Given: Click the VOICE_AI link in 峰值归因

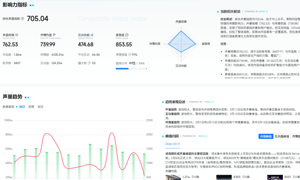Looking at the screenshot, I should point(202,136).
